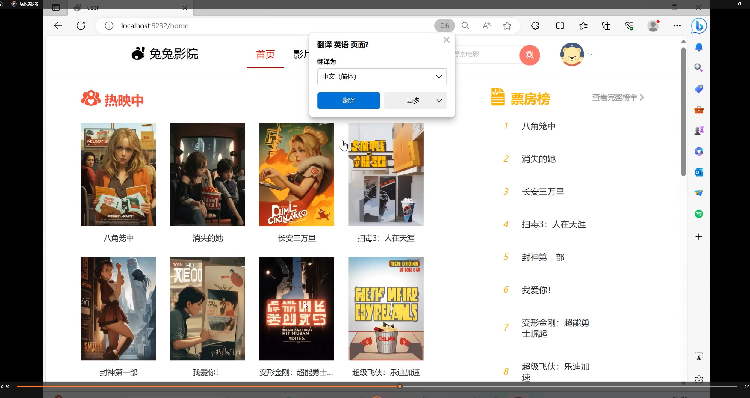Image resolution: width=750 pixels, height=398 pixels.
Task: Close the translate popup
Action: (x=446, y=40)
